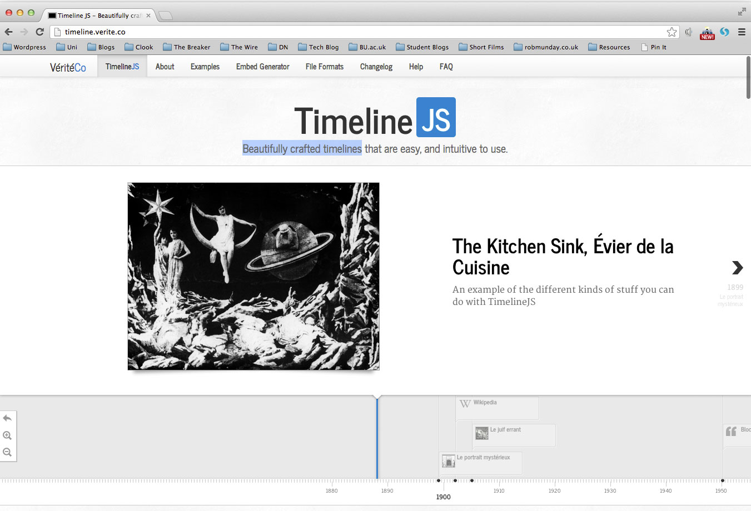Open the Student Blogs bookmarks folder
The height and width of the screenshot is (511, 751).
(422, 47)
